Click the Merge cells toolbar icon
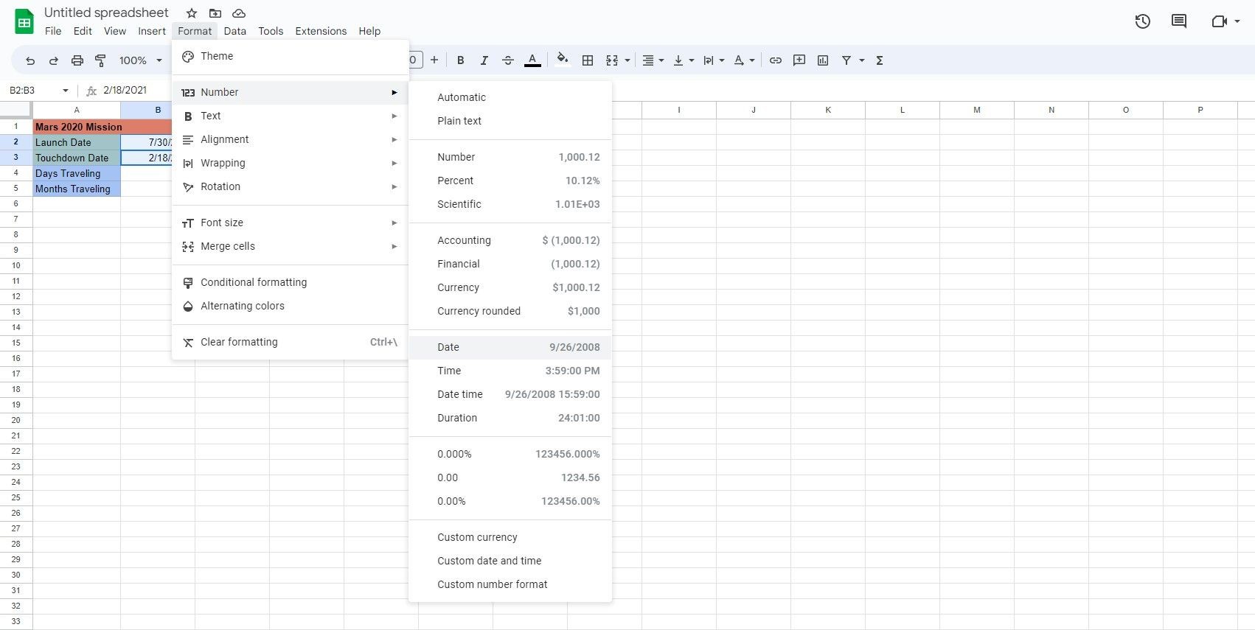Viewport: 1255px width, 630px height. (x=612, y=60)
